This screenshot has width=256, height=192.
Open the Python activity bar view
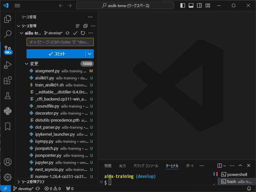7,111
